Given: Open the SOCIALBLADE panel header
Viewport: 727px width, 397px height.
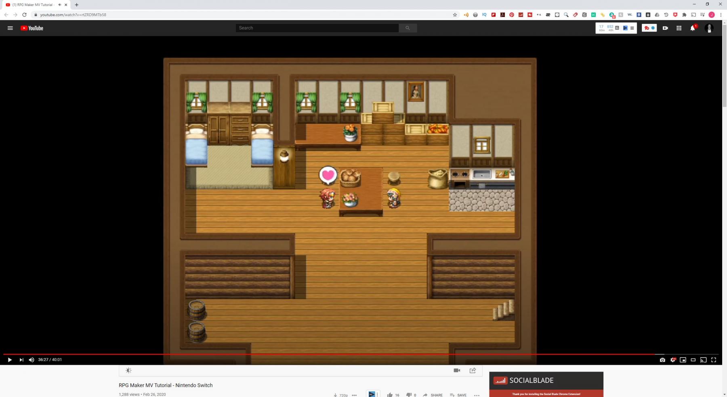Looking at the screenshot, I should click(x=546, y=380).
